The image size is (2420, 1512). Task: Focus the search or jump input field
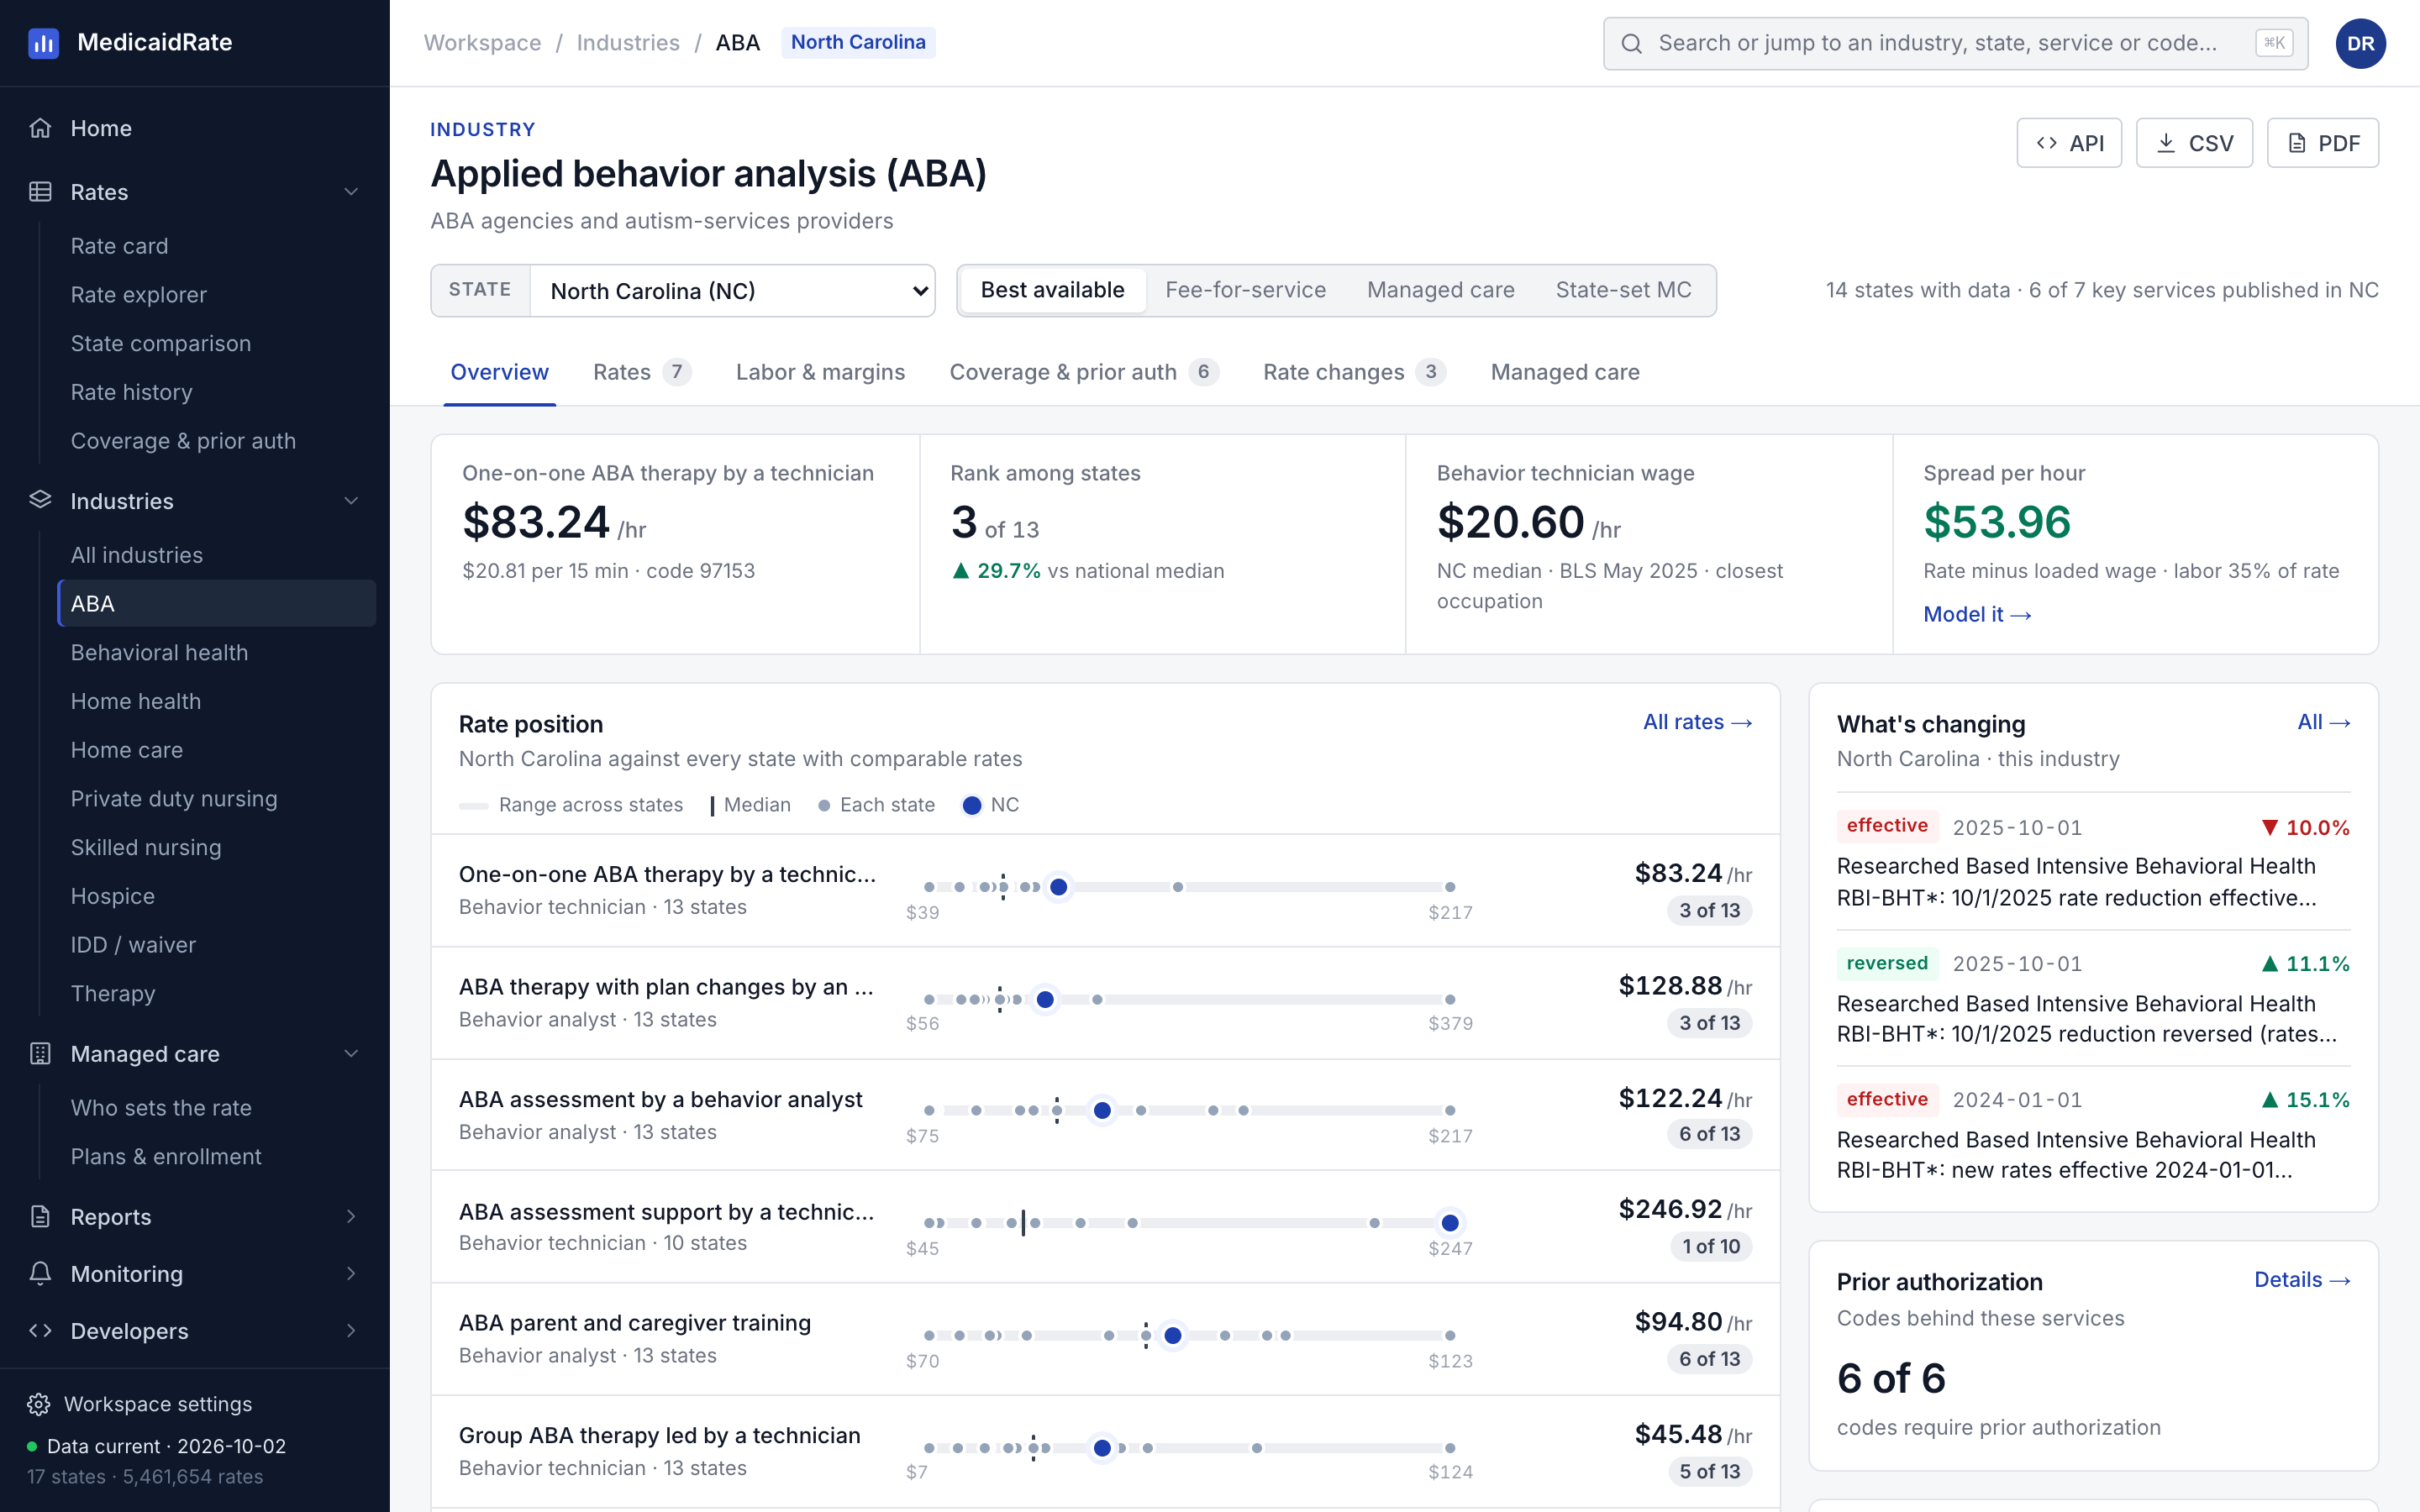click(1955, 43)
